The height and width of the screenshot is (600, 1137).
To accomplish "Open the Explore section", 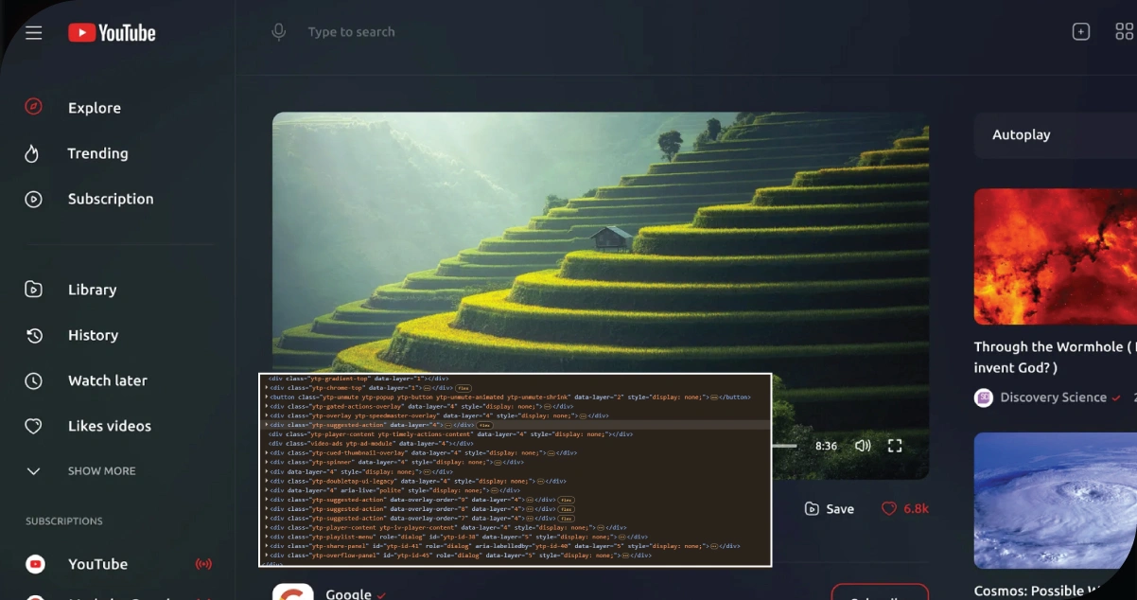I will tap(94, 107).
